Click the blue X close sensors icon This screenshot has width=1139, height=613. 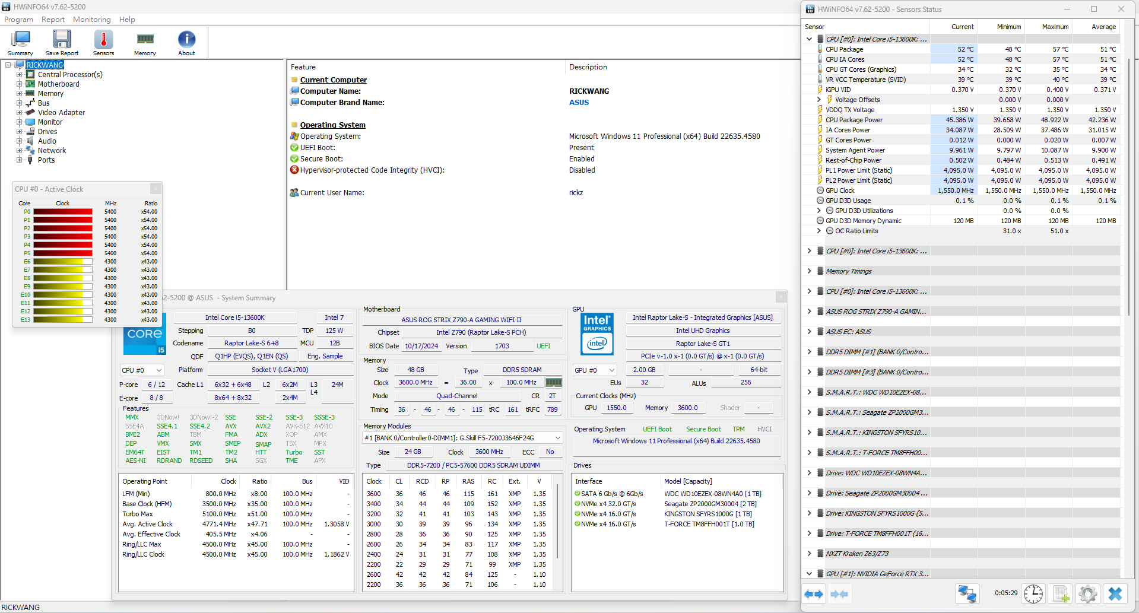pos(1115,594)
